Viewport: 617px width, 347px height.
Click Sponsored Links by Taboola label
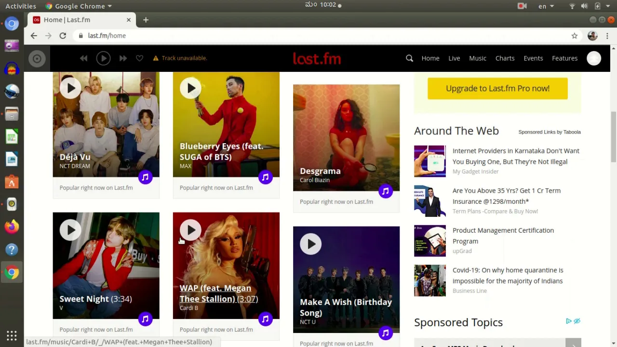[550, 132]
